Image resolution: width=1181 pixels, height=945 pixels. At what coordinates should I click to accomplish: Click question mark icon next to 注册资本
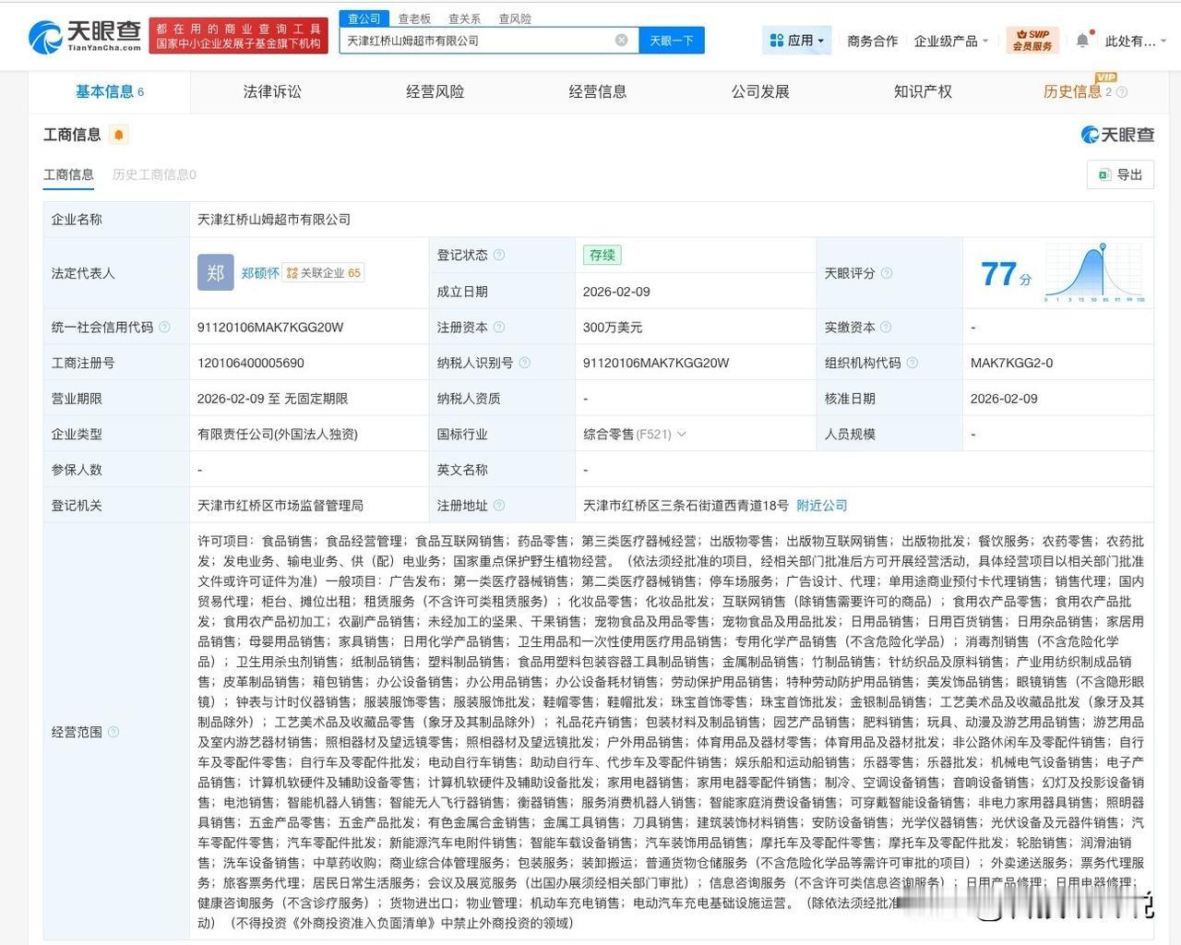click(498, 327)
